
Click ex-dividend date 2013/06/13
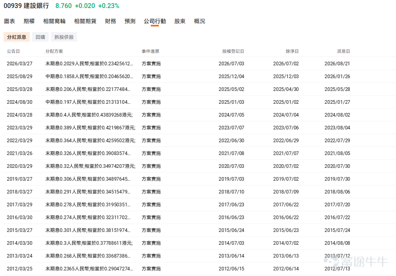click(x=286, y=256)
